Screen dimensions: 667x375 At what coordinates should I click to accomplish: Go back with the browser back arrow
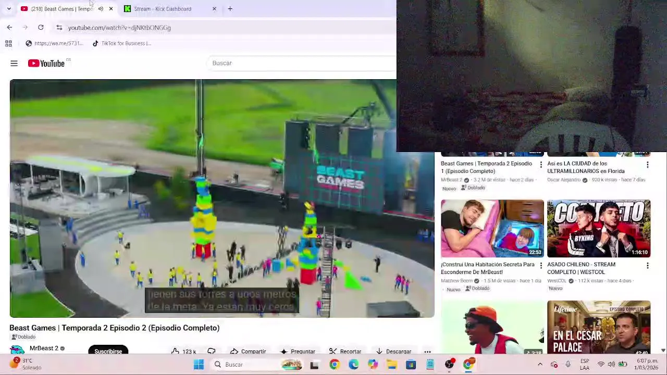[x=9, y=28]
